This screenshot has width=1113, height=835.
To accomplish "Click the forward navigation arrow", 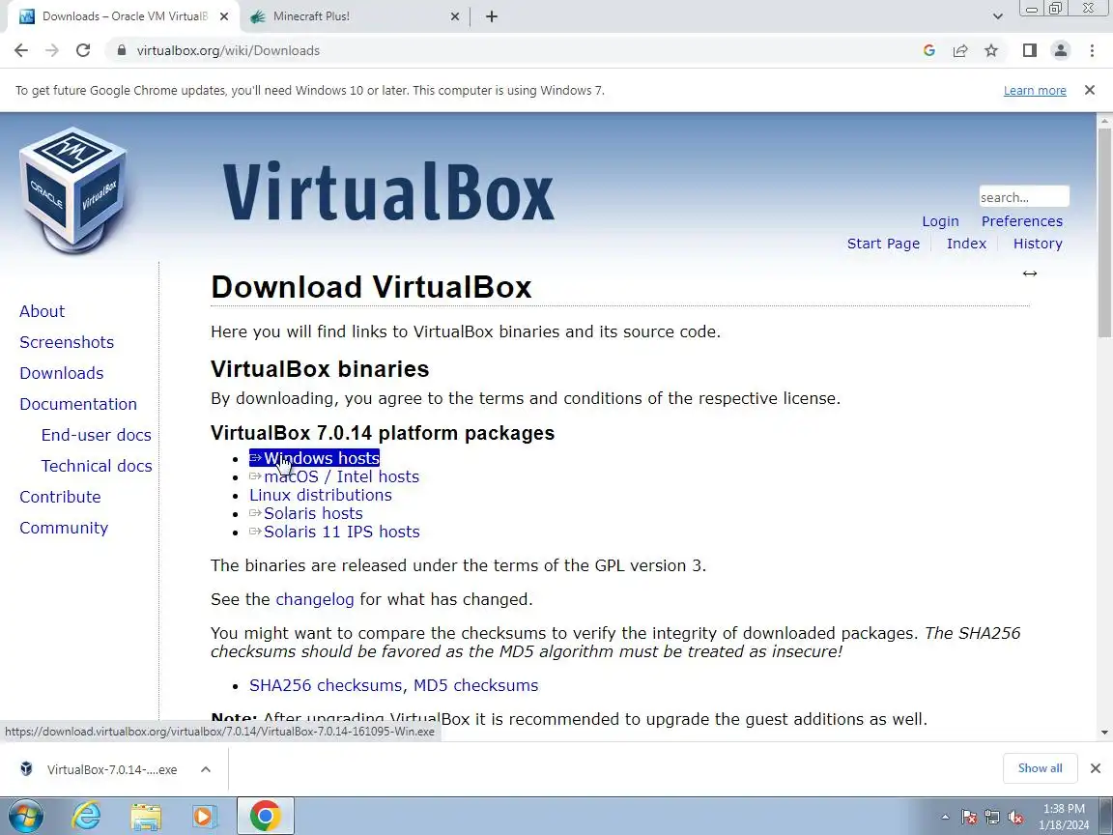I will [52, 50].
